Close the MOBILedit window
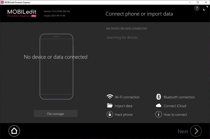The width and height of the screenshot is (210, 139). coord(206,2)
